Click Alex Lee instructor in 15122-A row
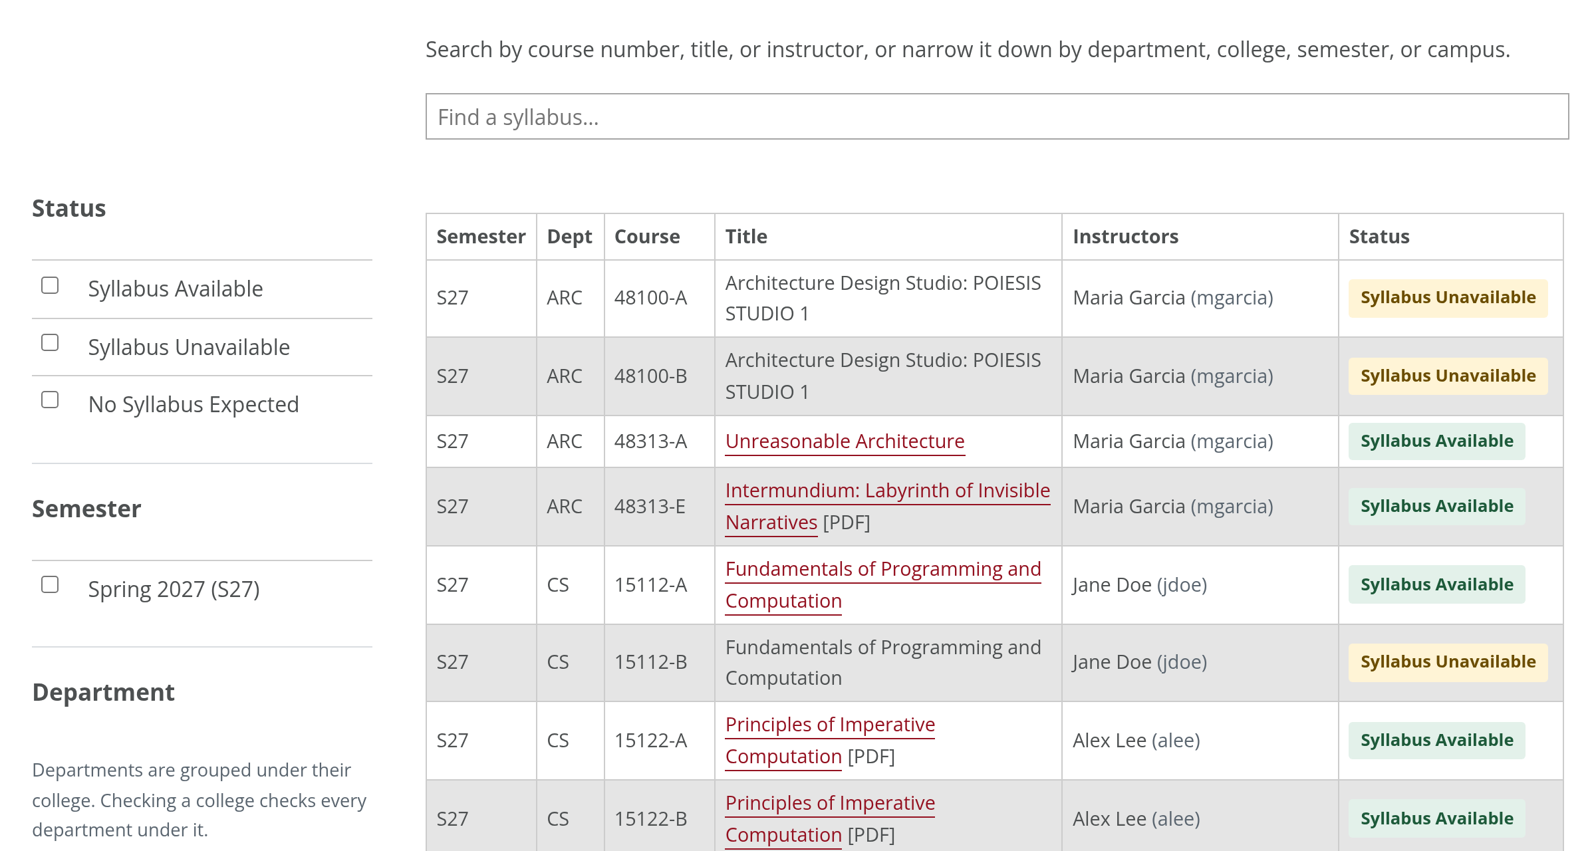 1136,741
